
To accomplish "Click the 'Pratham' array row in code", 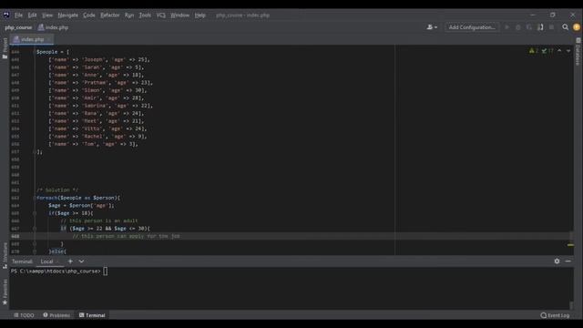I will tap(101, 83).
